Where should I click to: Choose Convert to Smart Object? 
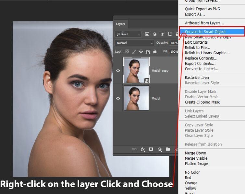click(205, 32)
